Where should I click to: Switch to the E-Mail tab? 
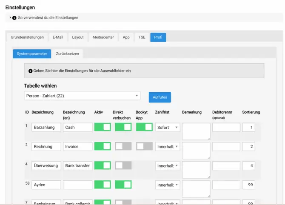point(58,37)
